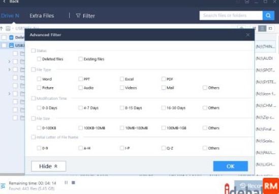Switch to the Drive N tab
Viewport: 279px width, 194px height.
point(10,16)
